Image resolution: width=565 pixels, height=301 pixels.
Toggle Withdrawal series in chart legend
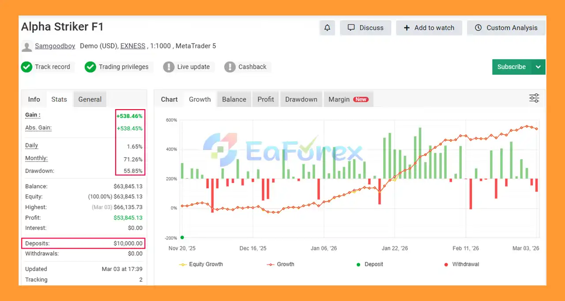pyautogui.click(x=461, y=264)
